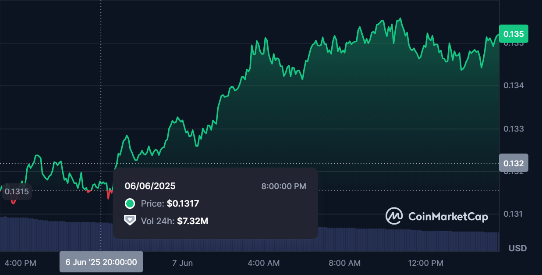Click the green current price 0.135 tag

[x=514, y=34]
